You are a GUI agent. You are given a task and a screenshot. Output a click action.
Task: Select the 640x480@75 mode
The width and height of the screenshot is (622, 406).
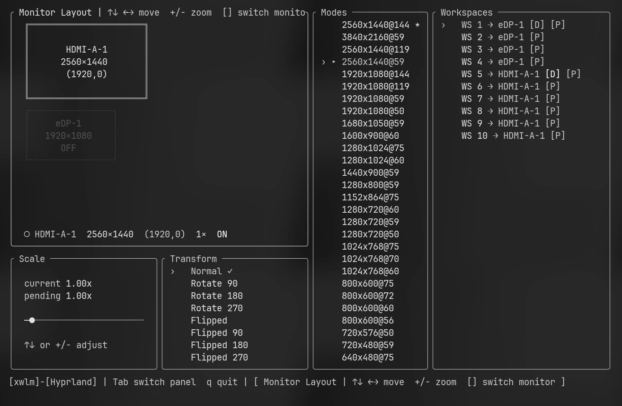click(x=368, y=357)
